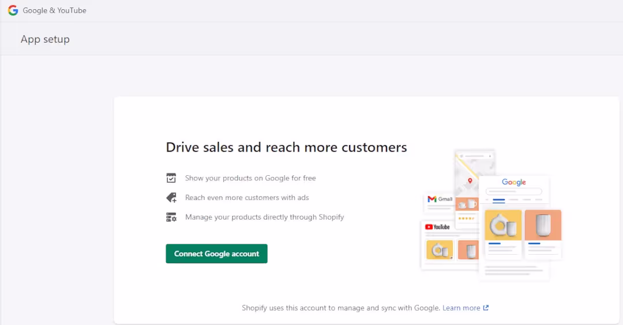The width and height of the screenshot is (623, 325).
Task: Click the YouTube logo in the illustration
Action: click(437, 227)
